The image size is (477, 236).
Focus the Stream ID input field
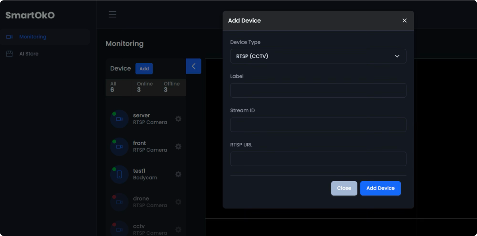pos(318,125)
